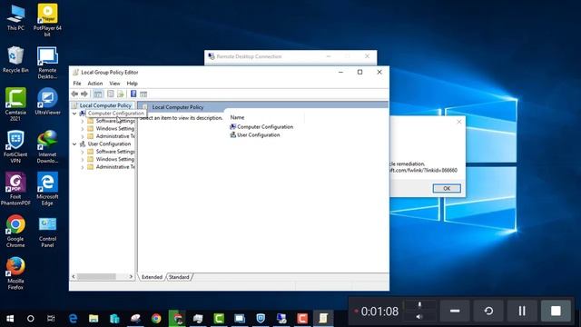Expand Windows Settings under User Configuration
This screenshot has height=327, width=581.
click(x=83, y=159)
